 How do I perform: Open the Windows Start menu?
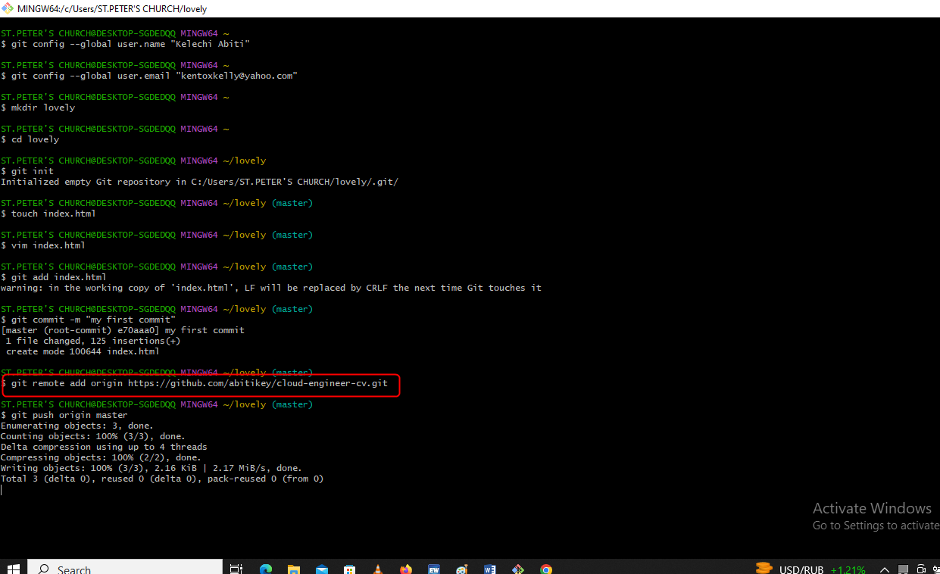14,568
